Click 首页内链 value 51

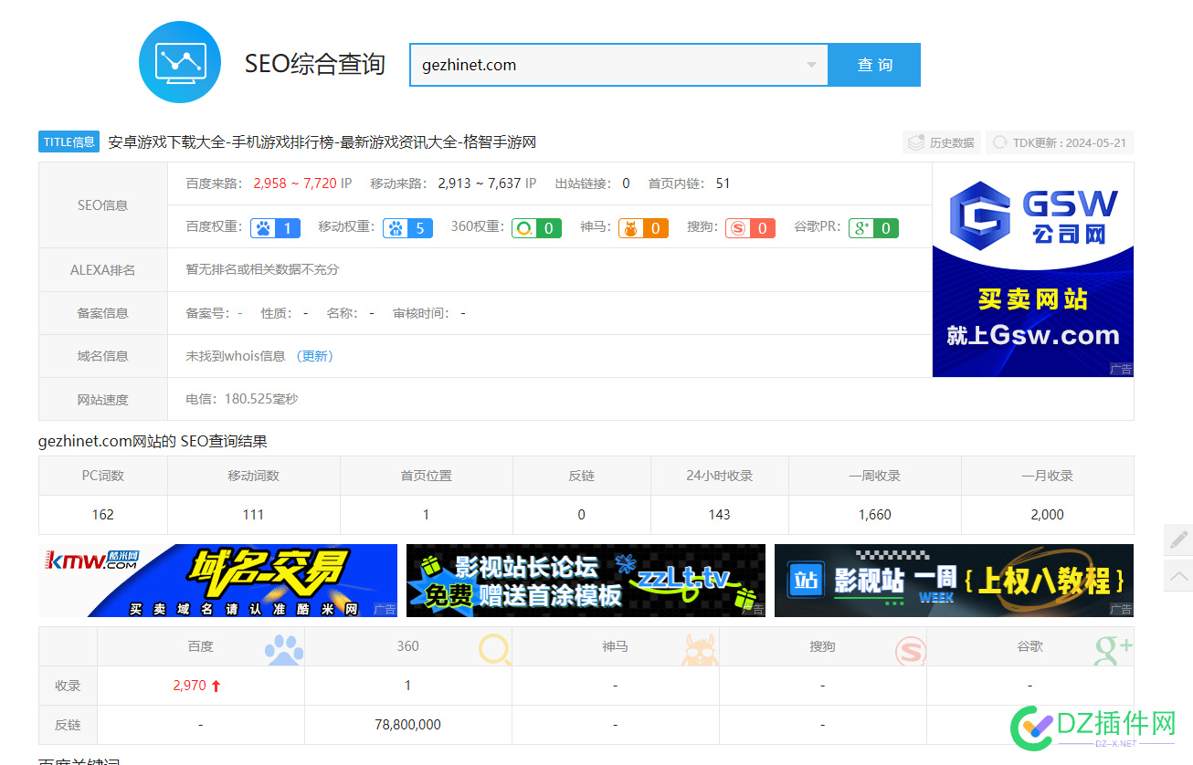pos(723,183)
